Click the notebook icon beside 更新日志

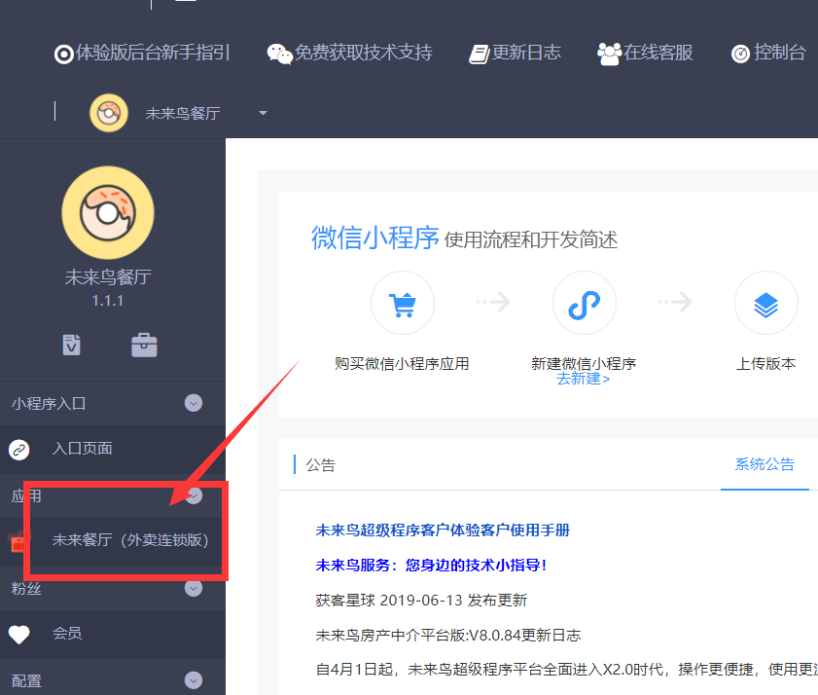tap(479, 54)
